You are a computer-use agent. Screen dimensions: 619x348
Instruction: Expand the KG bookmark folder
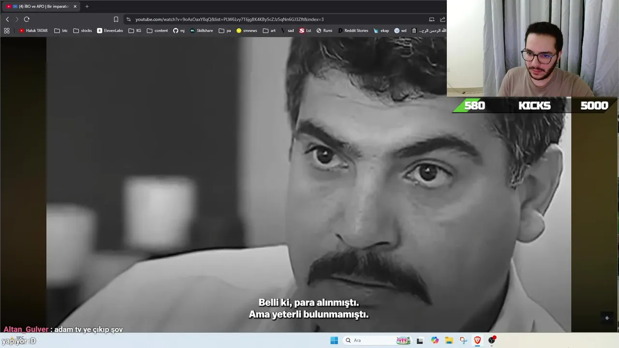135,30
